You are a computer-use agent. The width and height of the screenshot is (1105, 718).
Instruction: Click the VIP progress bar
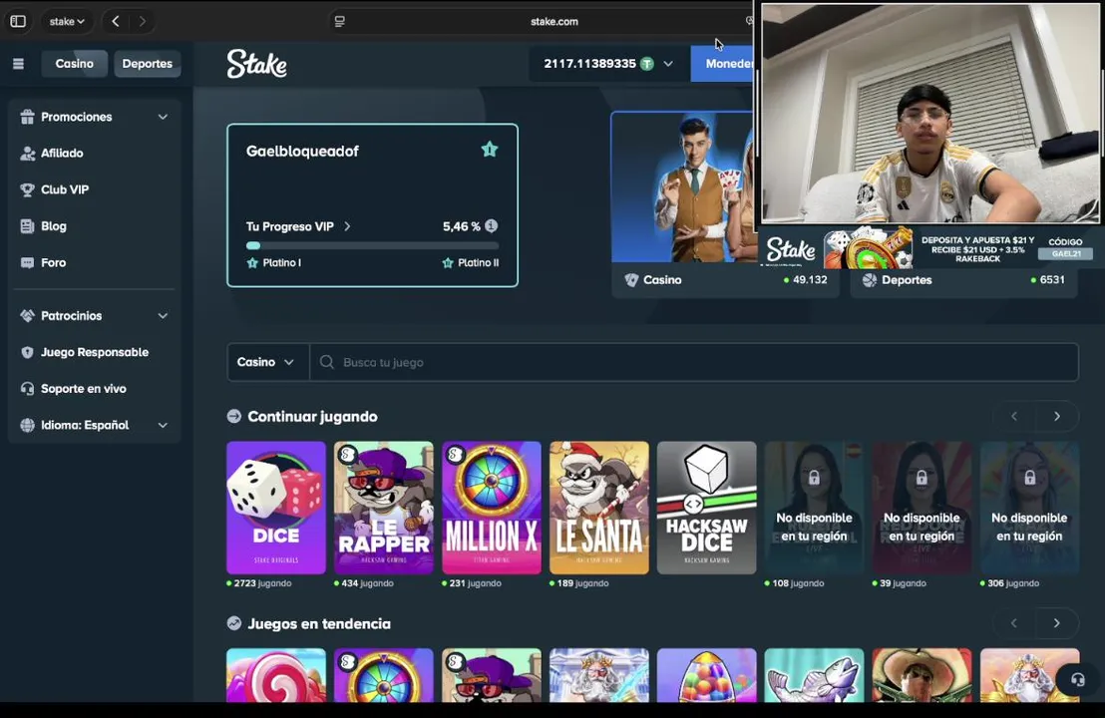point(372,246)
